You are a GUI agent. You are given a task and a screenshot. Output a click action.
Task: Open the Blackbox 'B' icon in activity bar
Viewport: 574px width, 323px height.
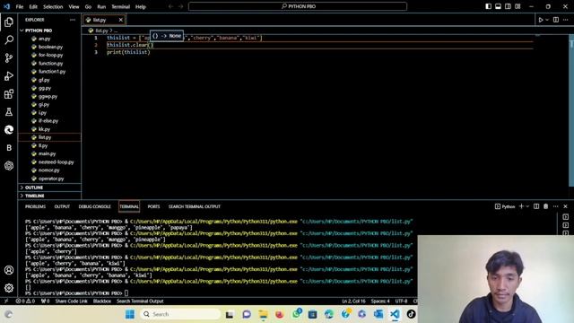click(x=9, y=147)
